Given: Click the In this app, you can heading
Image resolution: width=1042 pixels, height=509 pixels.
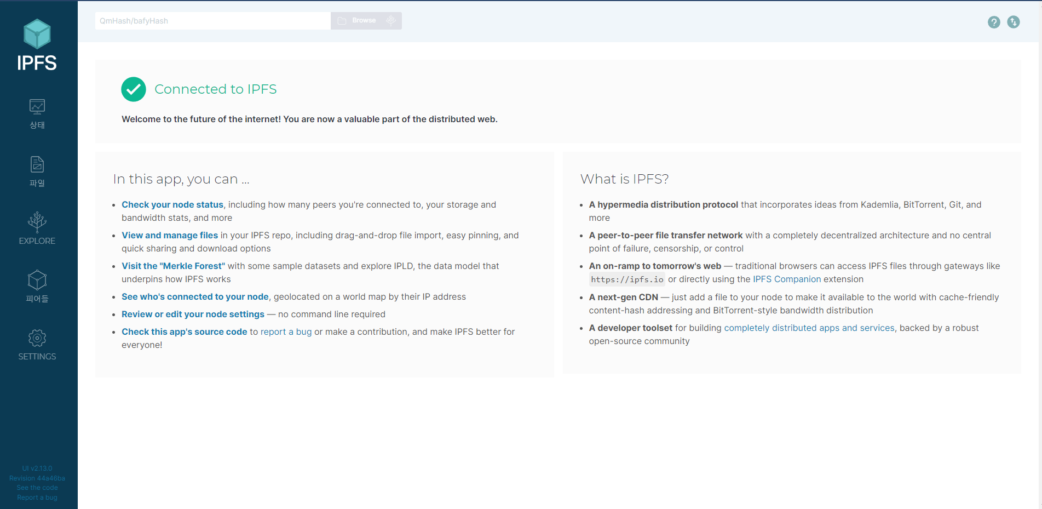Looking at the screenshot, I should coord(181,179).
